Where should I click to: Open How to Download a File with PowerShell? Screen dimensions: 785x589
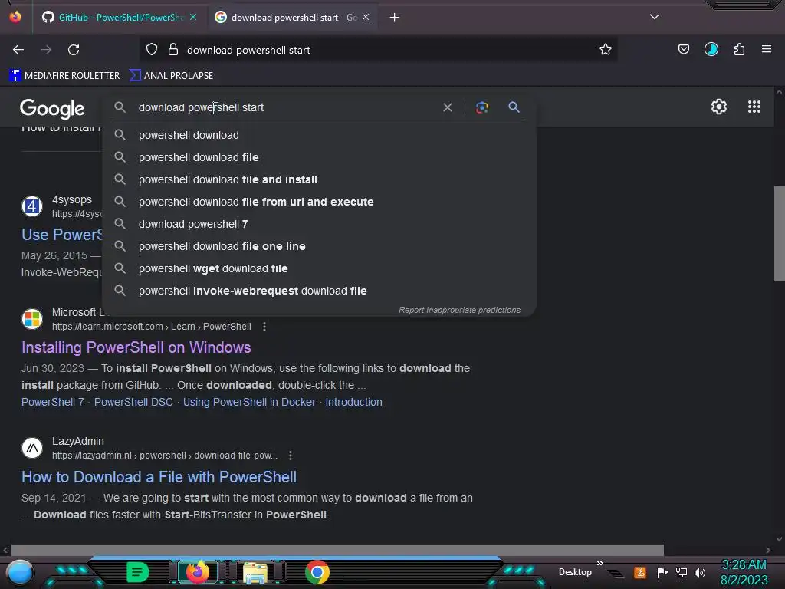[x=159, y=477]
